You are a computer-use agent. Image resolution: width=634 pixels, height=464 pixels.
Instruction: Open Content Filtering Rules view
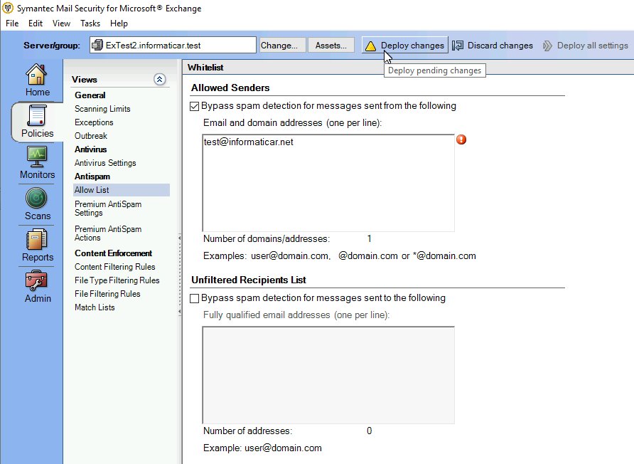point(115,267)
